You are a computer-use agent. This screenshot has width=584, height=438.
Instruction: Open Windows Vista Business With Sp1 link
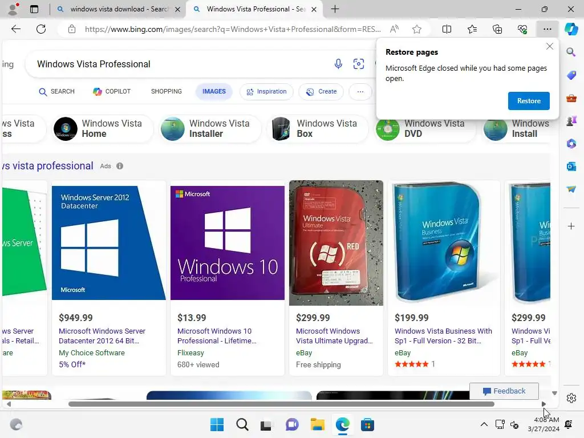coord(443,336)
